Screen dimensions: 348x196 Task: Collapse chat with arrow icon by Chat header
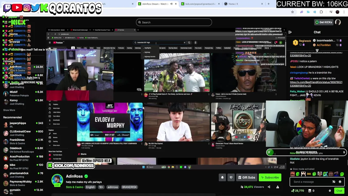pos(290,32)
